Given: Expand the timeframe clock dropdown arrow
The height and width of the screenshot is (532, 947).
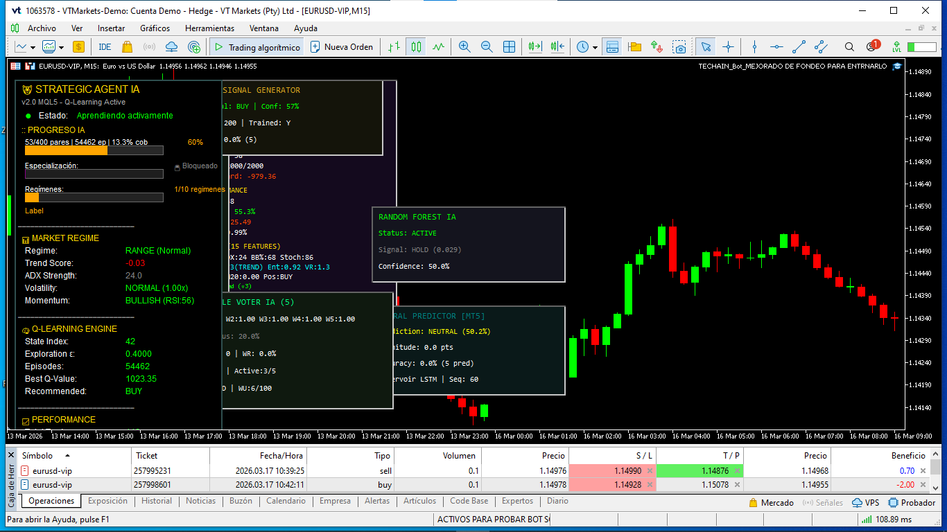Looking at the screenshot, I should tap(595, 47).
